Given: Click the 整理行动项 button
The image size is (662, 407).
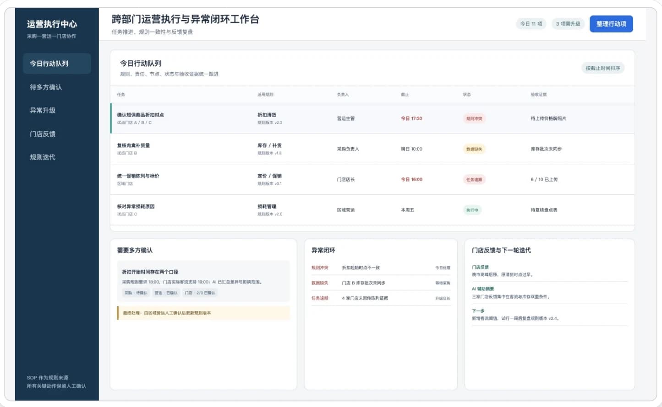Looking at the screenshot, I should pos(611,24).
